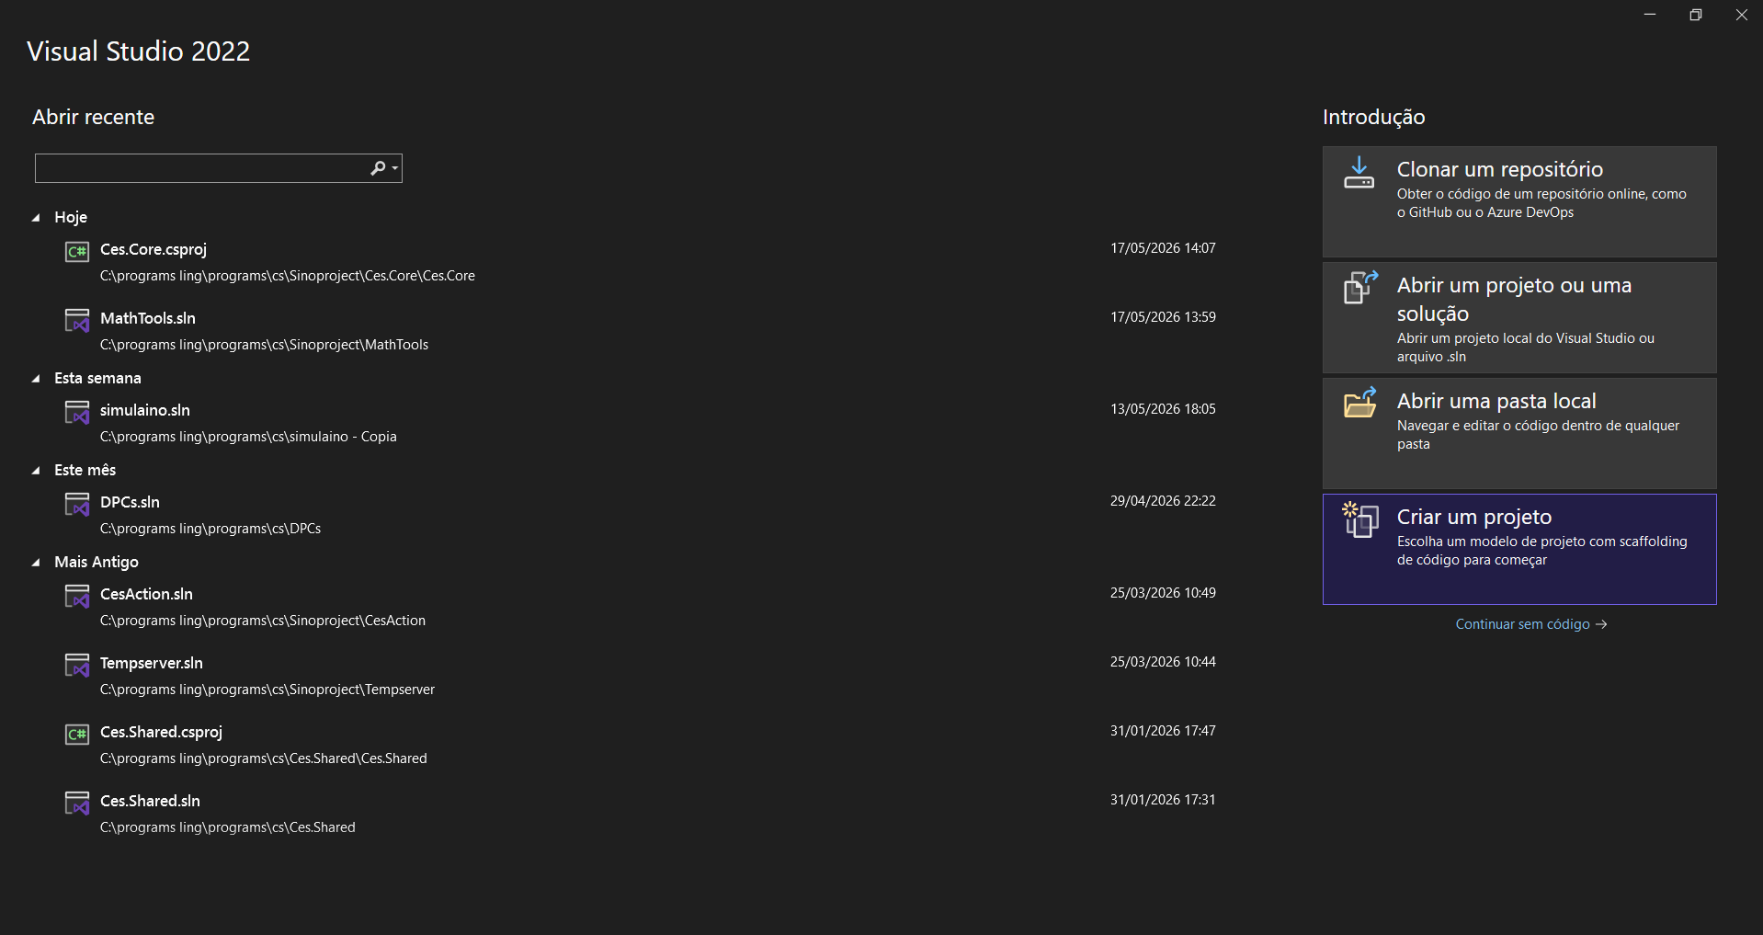Image resolution: width=1763 pixels, height=935 pixels.
Task: Click the create new project icon
Action: pos(1360,519)
